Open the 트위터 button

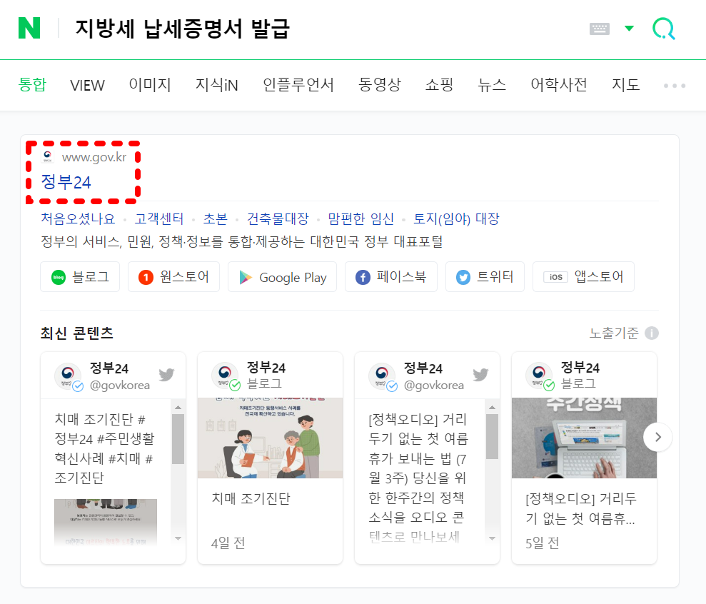(x=485, y=276)
